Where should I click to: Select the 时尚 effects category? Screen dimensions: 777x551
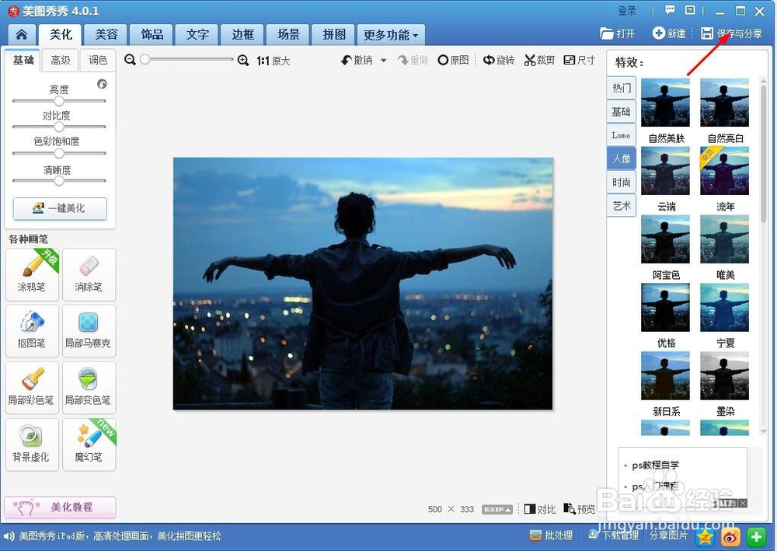click(x=622, y=183)
